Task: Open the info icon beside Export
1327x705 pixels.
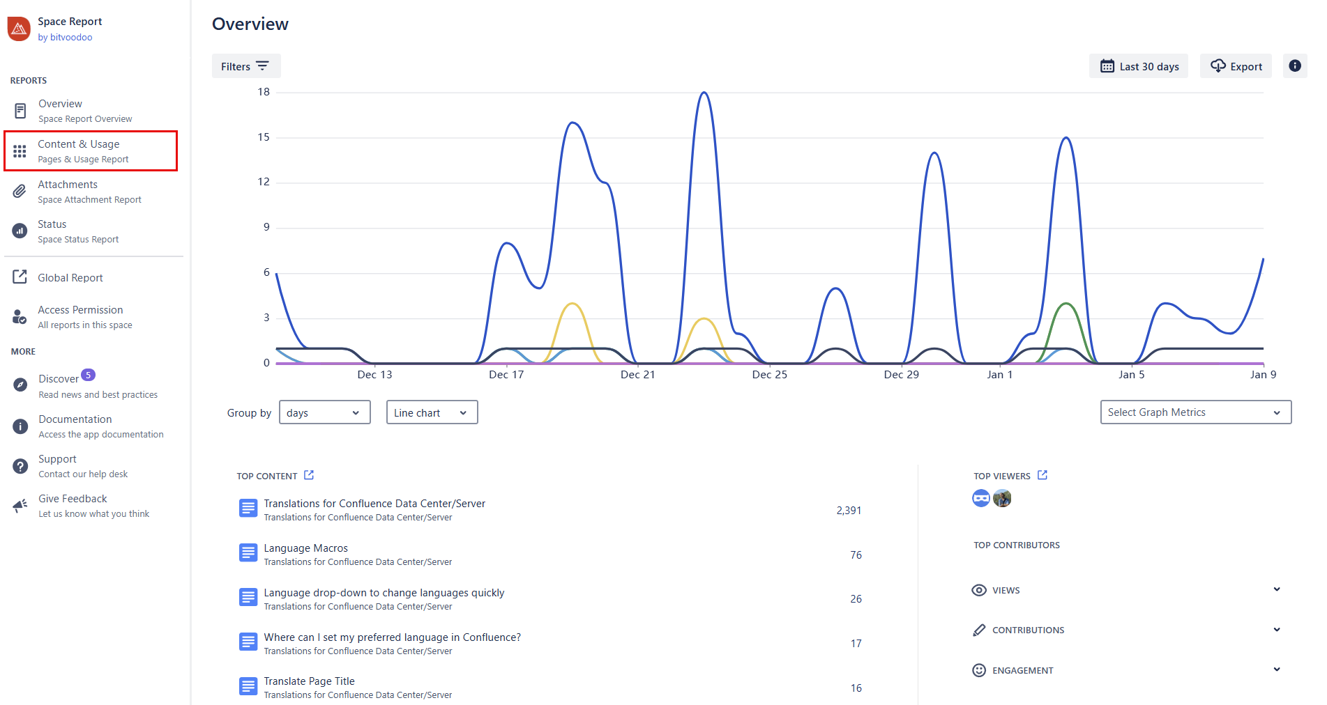Action: (x=1294, y=66)
